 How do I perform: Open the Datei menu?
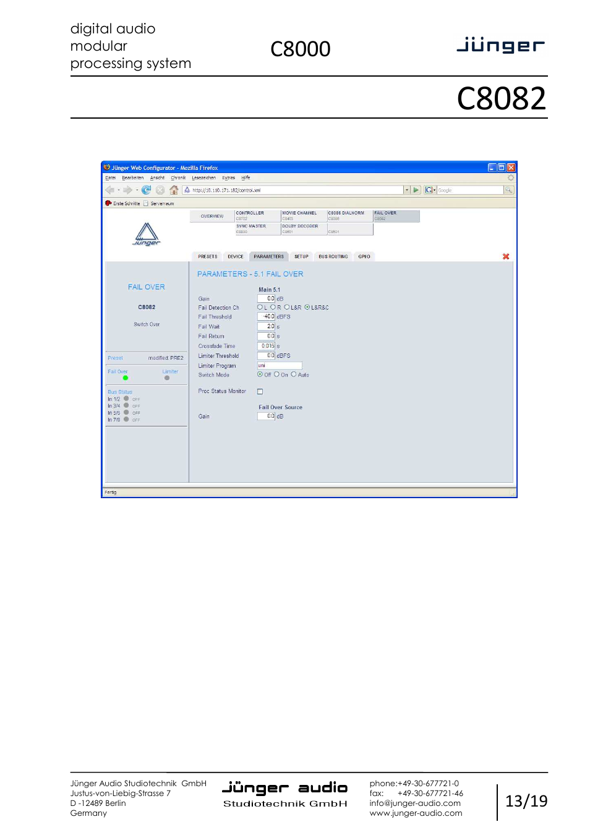111,178
